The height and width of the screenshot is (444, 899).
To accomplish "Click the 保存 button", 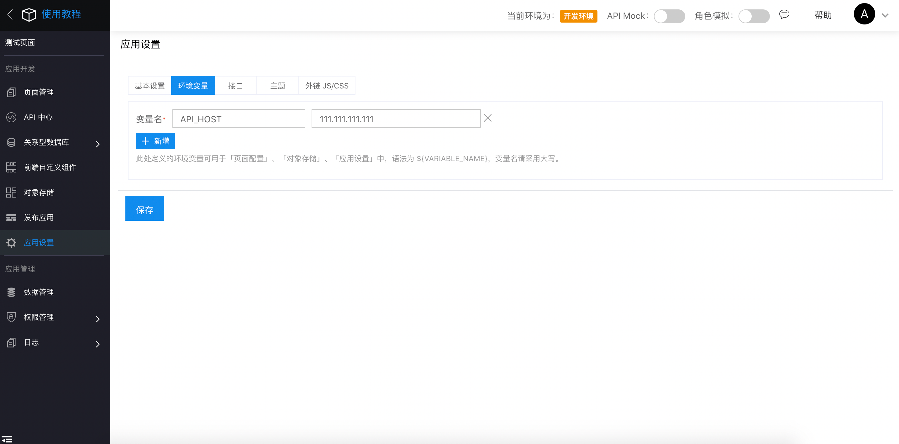I will tap(145, 209).
